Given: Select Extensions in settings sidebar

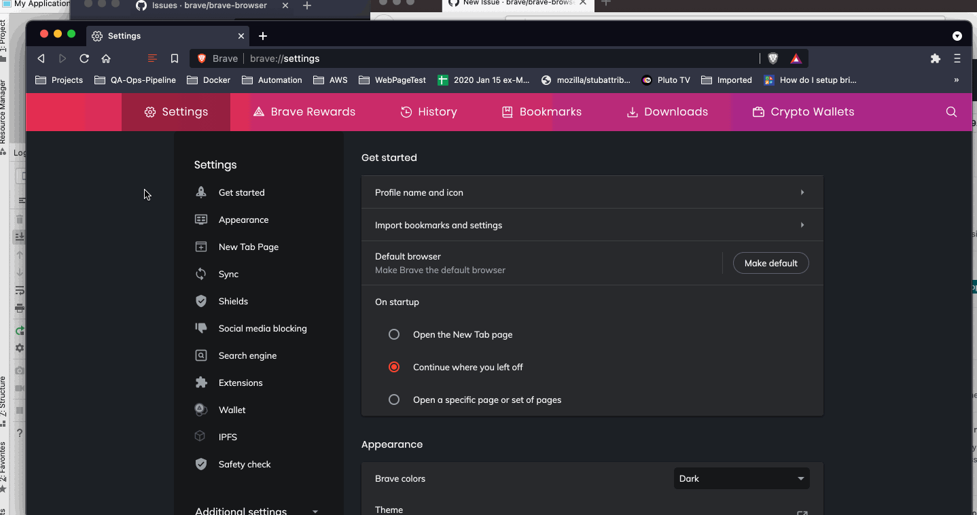Looking at the screenshot, I should coord(228,383).
